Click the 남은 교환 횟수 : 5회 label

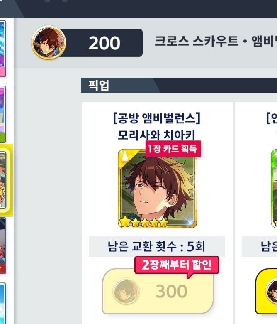tap(157, 246)
